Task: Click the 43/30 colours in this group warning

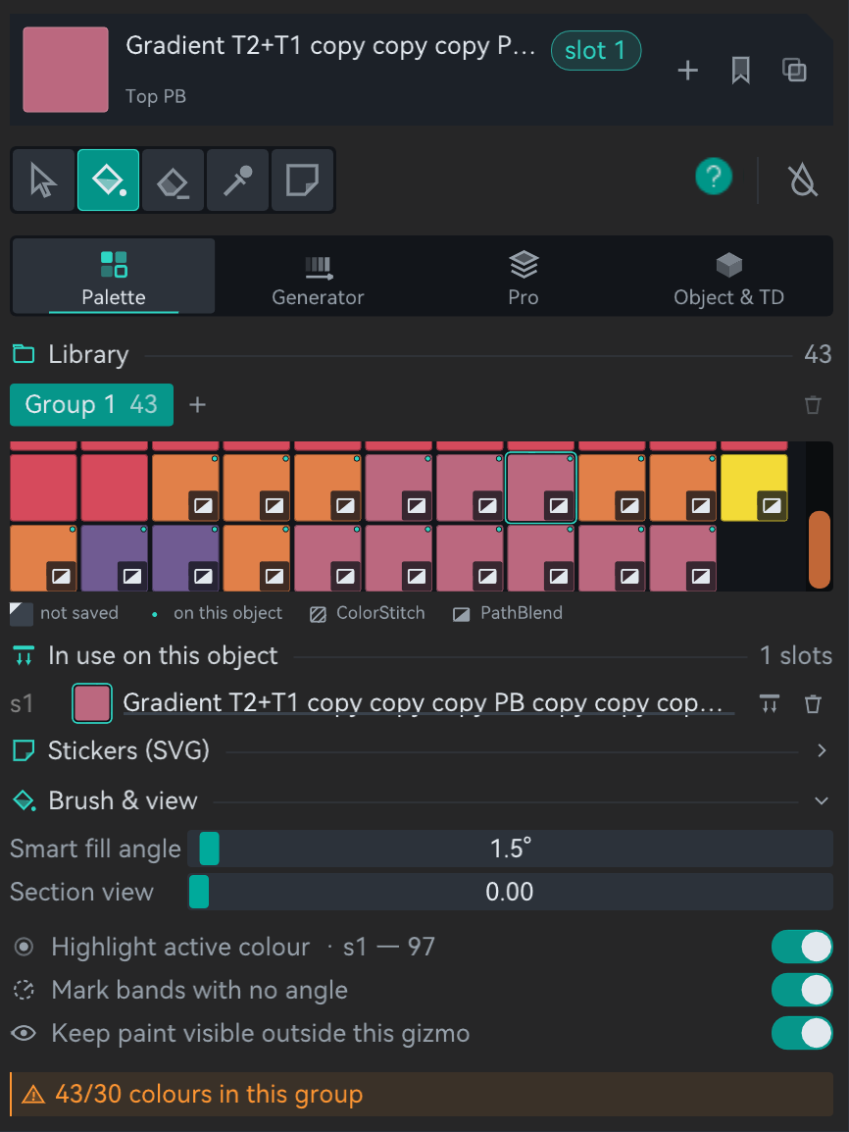Action: pyautogui.click(x=422, y=1095)
